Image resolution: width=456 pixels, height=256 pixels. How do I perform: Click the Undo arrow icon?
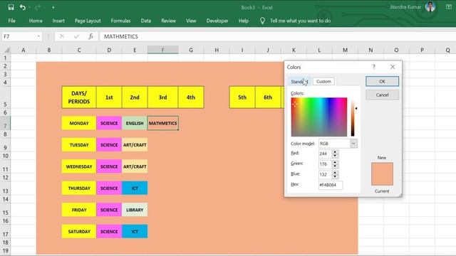click(x=23, y=7)
